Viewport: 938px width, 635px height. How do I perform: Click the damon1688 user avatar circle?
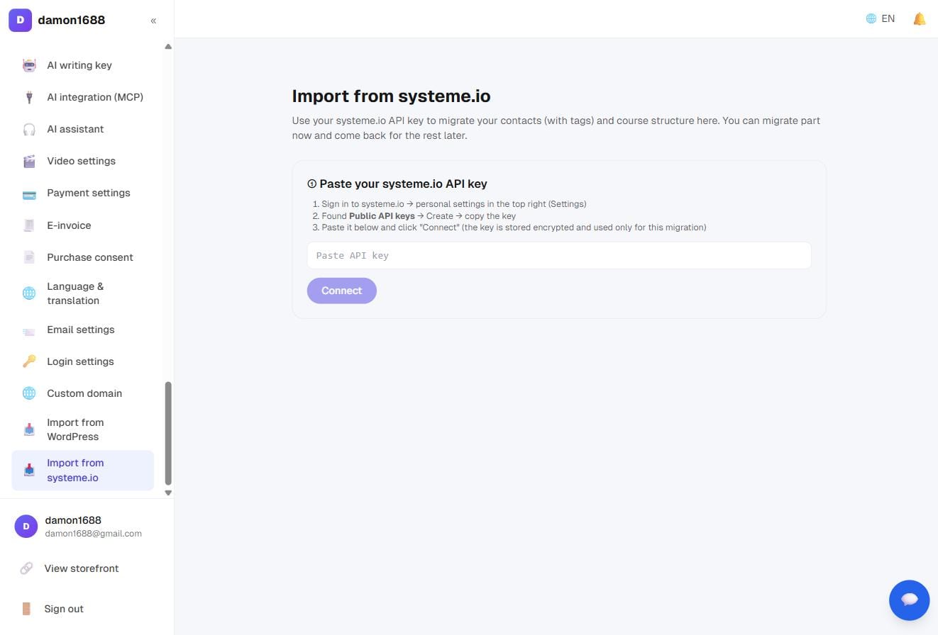[26, 526]
